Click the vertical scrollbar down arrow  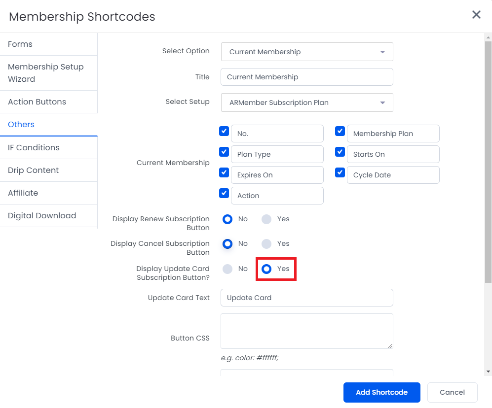coord(488,372)
